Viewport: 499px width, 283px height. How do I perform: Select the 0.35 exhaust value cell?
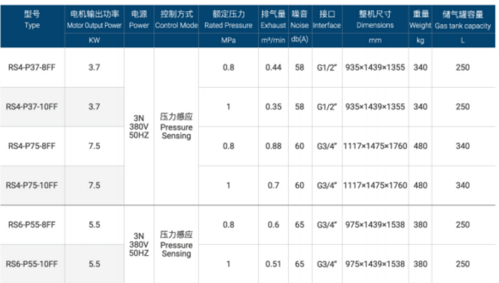(x=273, y=107)
